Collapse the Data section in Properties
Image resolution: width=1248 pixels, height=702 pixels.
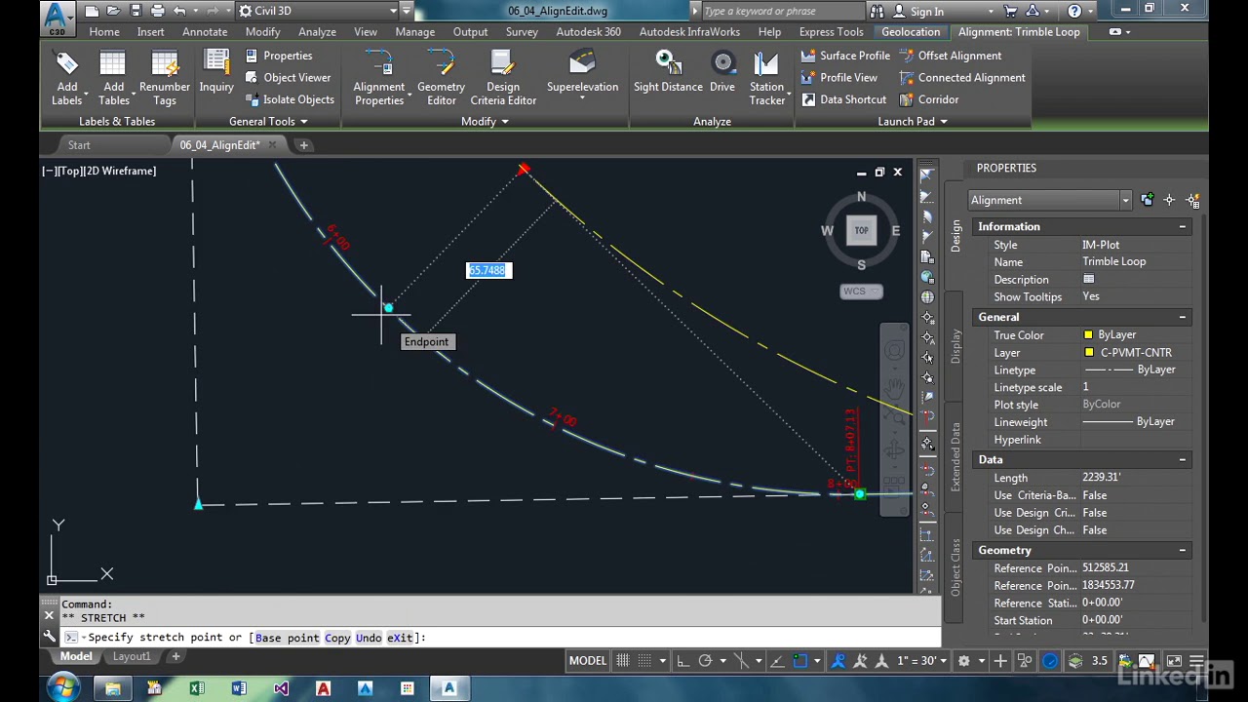pyautogui.click(x=1183, y=460)
